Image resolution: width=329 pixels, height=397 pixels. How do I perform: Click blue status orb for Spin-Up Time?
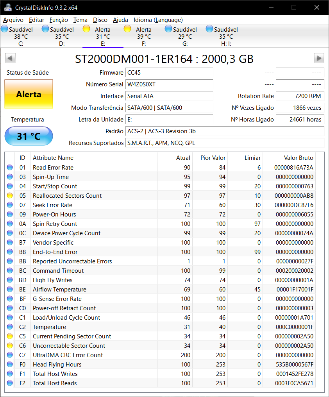click(x=10, y=177)
